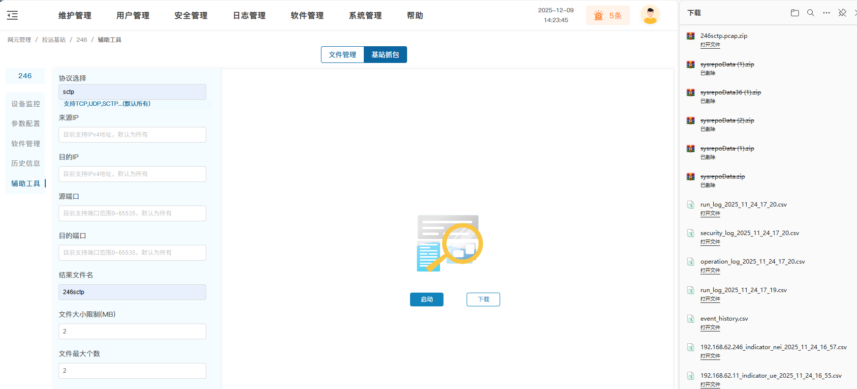
Task: Select 设备监控 in the side navigation
Action: 26,104
